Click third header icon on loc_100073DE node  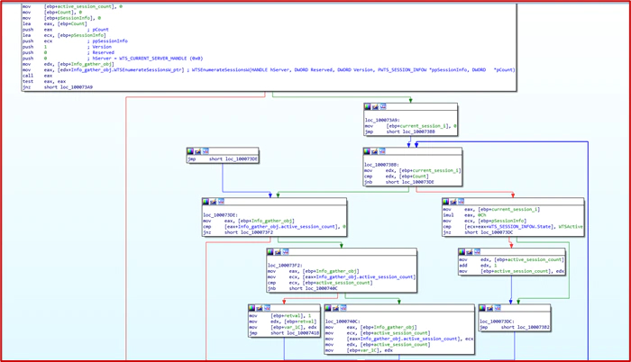221,202
